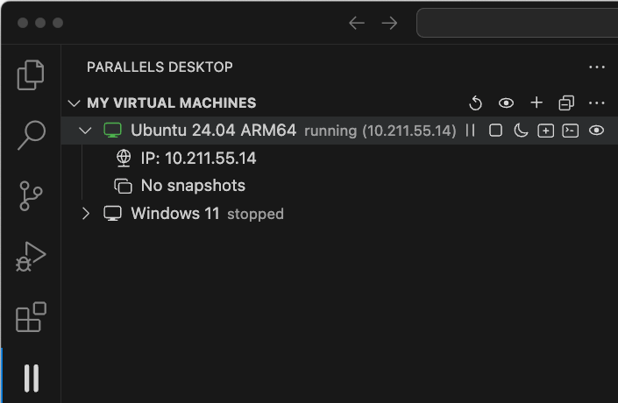Click the PARALLELS DESKTOP panel title

point(160,67)
